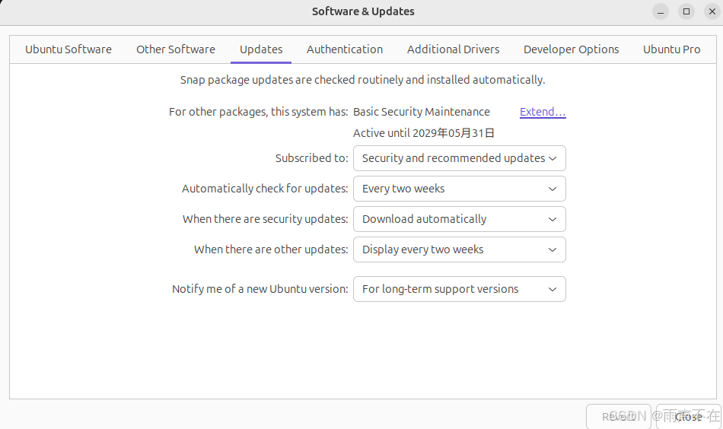Click the Software & Updates window title
The height and width of the screenshot is (429, 723).
click(363, 11)
